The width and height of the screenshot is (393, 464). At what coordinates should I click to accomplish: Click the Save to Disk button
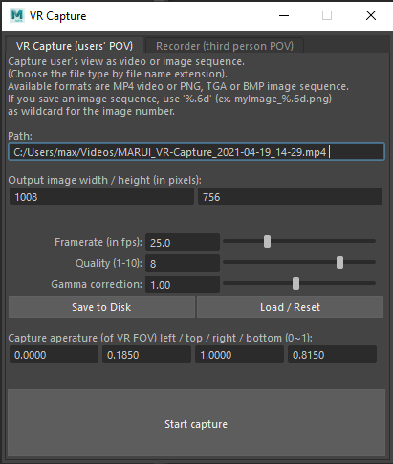click(101, 307)
